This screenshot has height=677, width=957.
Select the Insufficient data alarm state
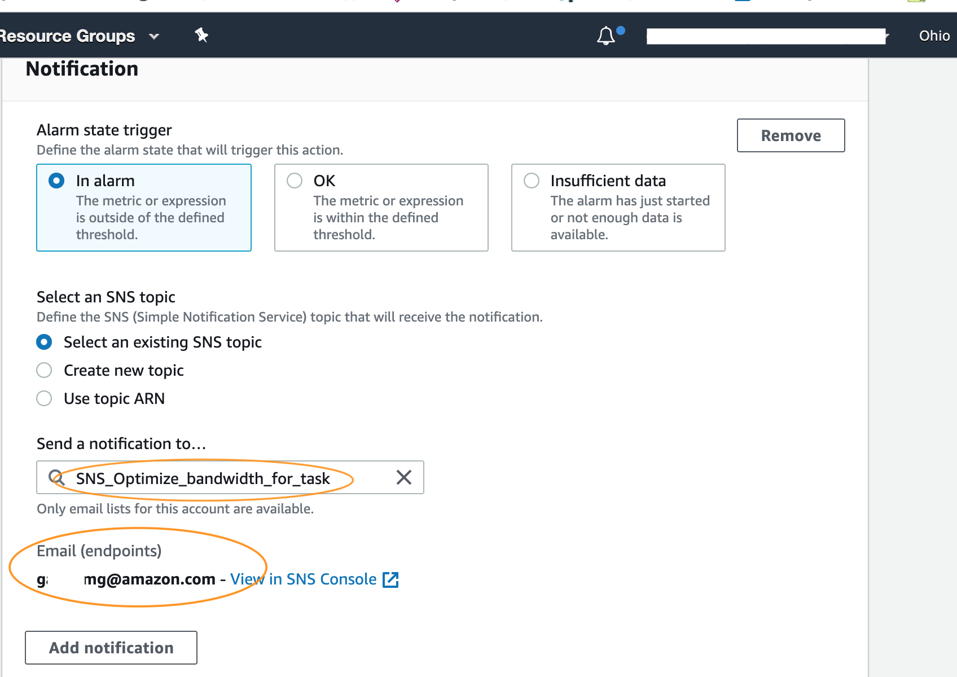click(531, 181)
